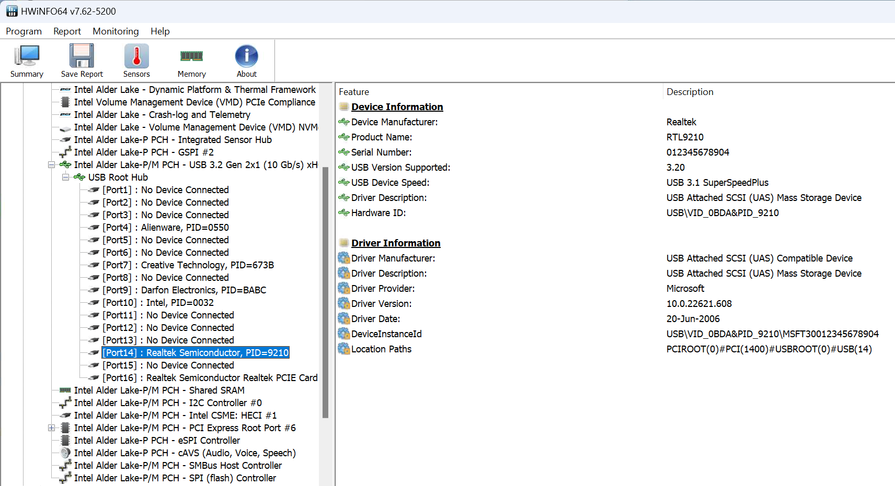The image size is (895, 486).
Task: Click the USB icon beside USB Root Hub
Action: click(x=79, y=177)
